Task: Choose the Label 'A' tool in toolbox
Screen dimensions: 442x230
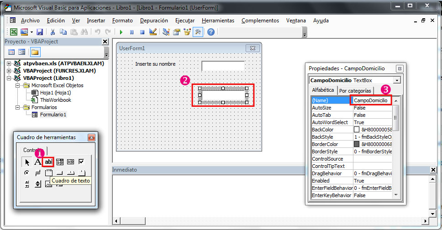Action: [37, 162]
